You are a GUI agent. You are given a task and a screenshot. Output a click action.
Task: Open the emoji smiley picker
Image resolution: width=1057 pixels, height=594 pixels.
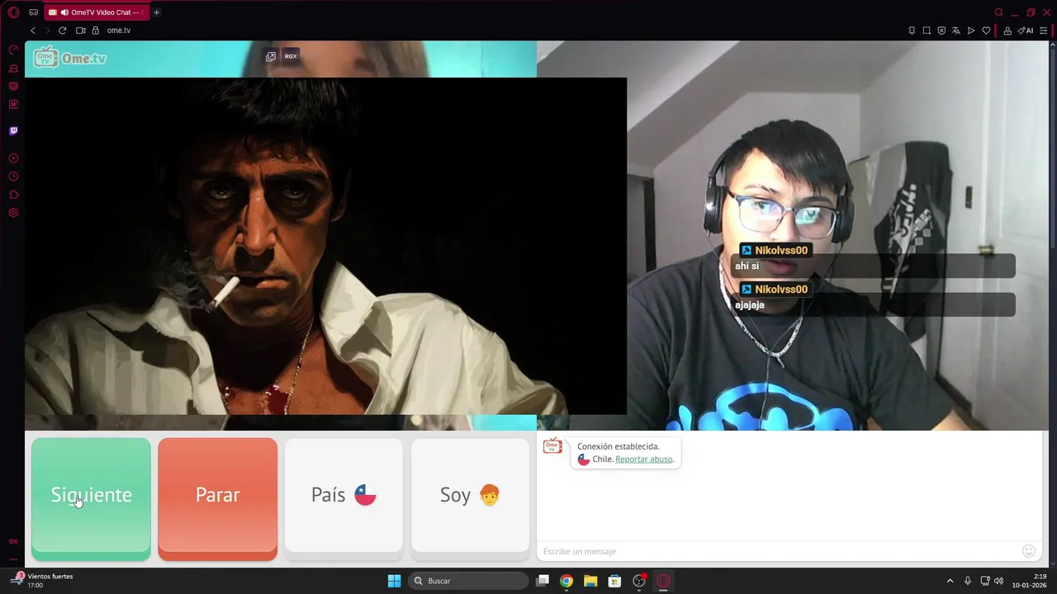pyautogui.click(x=1029, y=551)
